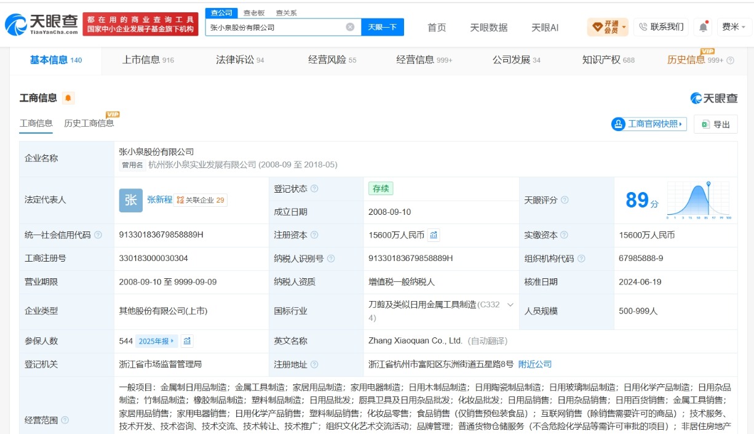
Task: Select the 工商信息 sub-tab
Action: (x=36, y=123)
